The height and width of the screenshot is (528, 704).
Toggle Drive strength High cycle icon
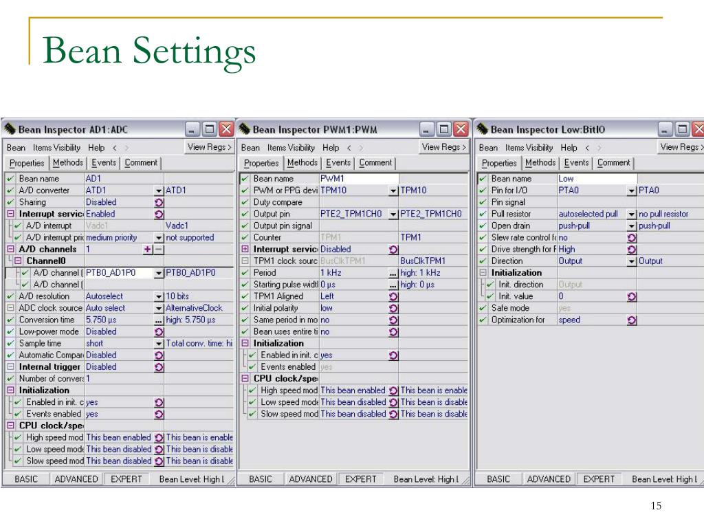click(632, 249)
